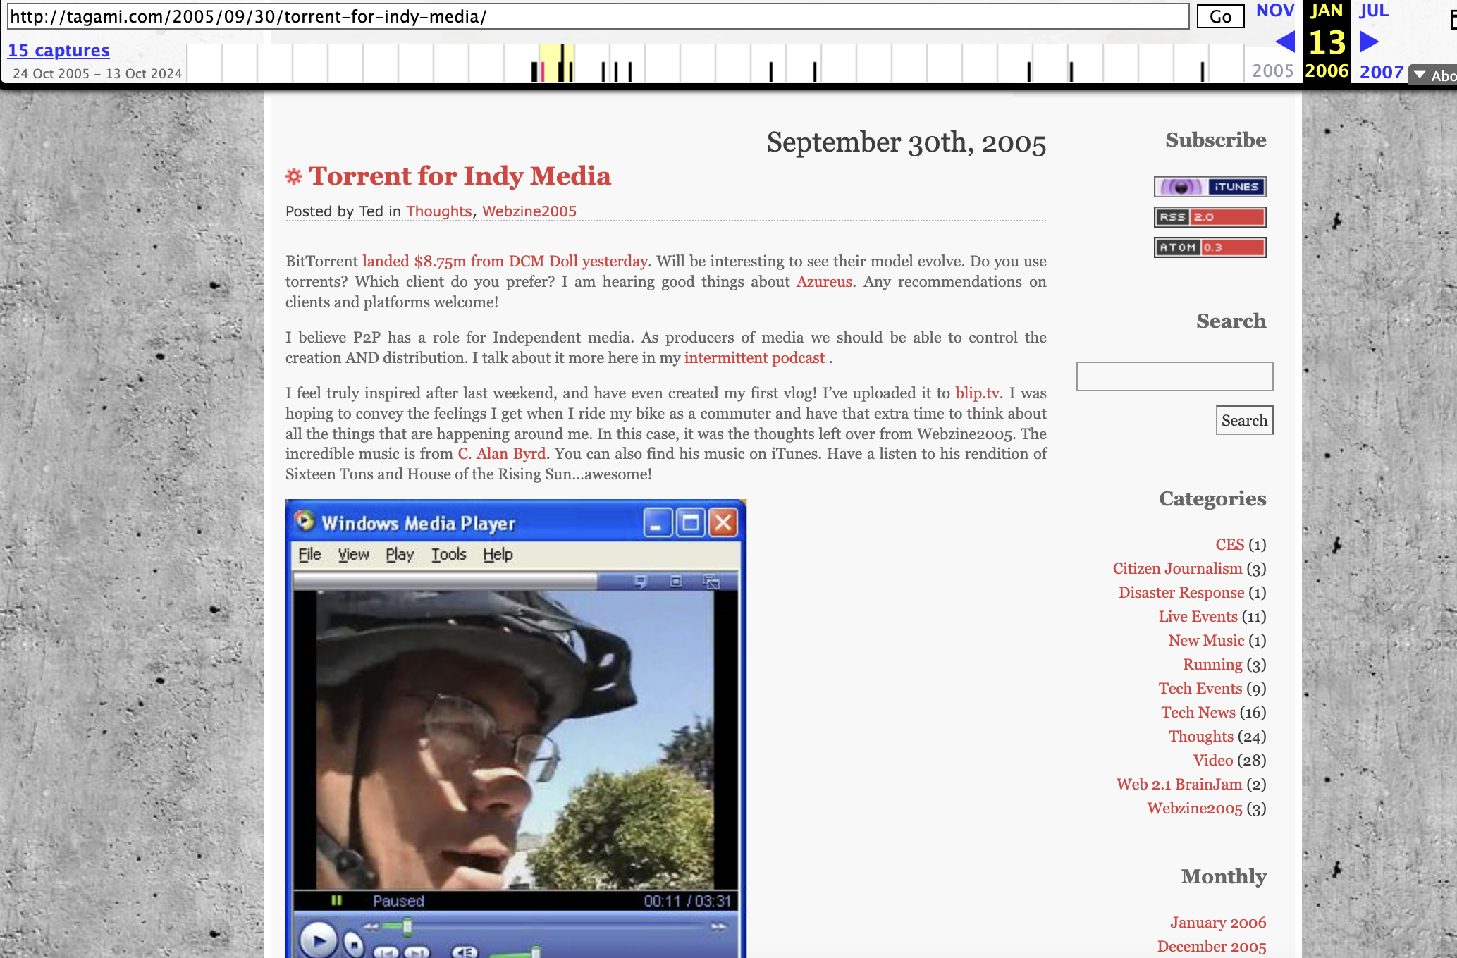Screen dimensions: 1457x958
Task: Go to next capture with right arrow
Action: pyautogui.click(x=1369, y=42)
